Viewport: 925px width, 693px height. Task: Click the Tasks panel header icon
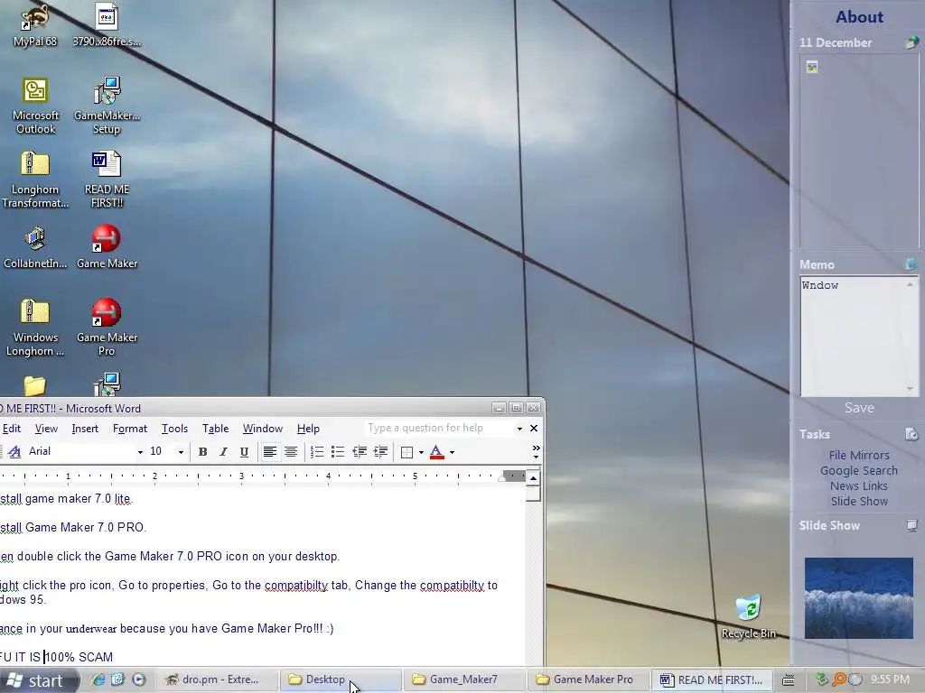(x=911, y=434)
